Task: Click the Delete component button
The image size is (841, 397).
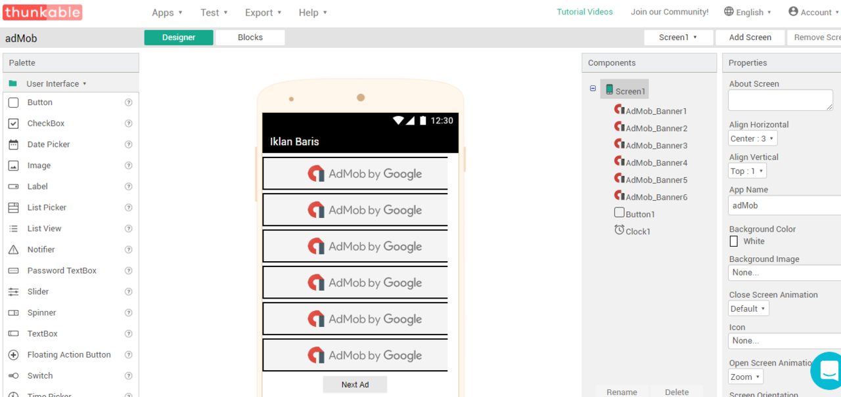Action: click(677, 392)
